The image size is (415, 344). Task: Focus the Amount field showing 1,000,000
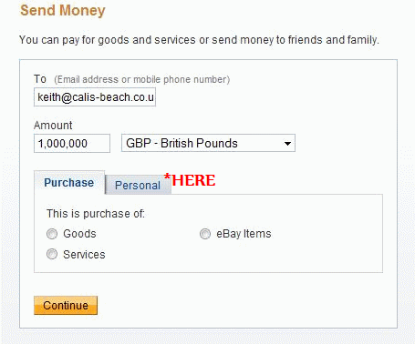(72, 143)
